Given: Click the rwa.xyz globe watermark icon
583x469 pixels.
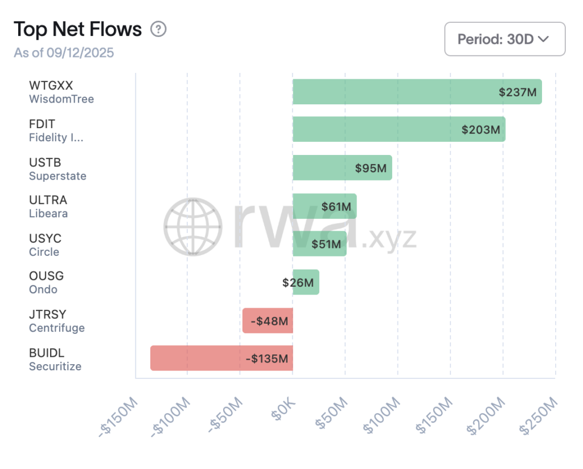Looking at the screenshot, I should pos(193,226).
